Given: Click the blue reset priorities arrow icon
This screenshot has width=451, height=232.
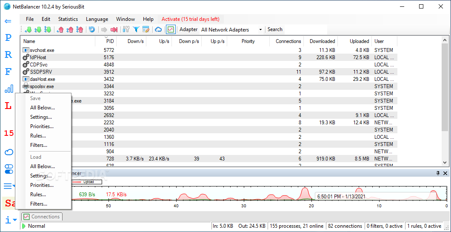Looking at the screenshot, I should [92, 29].
